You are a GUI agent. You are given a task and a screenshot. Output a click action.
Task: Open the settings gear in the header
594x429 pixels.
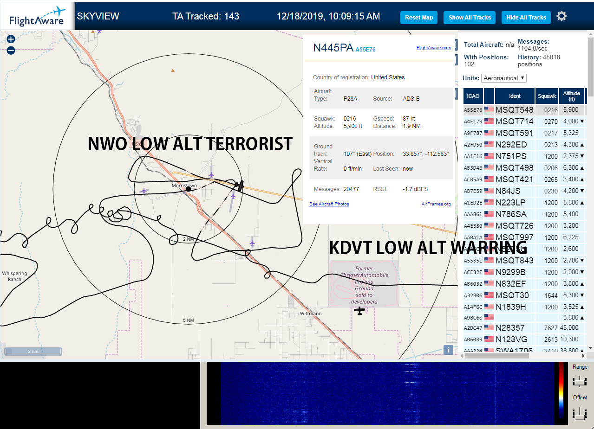[561, 16]
